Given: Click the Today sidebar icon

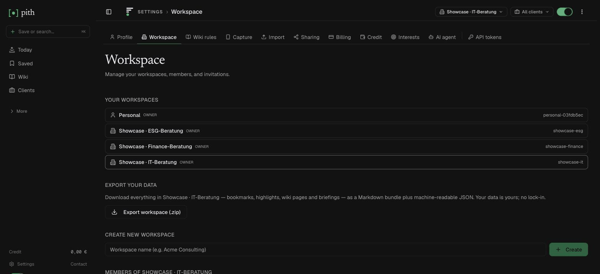Looking at the screenshot, I should [x=12, y=50].
